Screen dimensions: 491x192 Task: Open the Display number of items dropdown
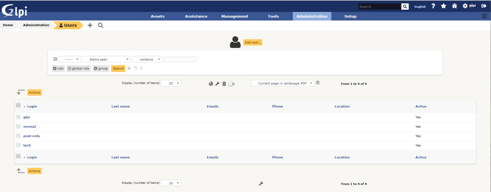pyautogui.click(x=171, y=83)
